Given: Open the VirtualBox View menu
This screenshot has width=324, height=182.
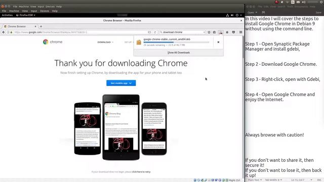Looking at the screenshot, I should (x=25, y=11).
